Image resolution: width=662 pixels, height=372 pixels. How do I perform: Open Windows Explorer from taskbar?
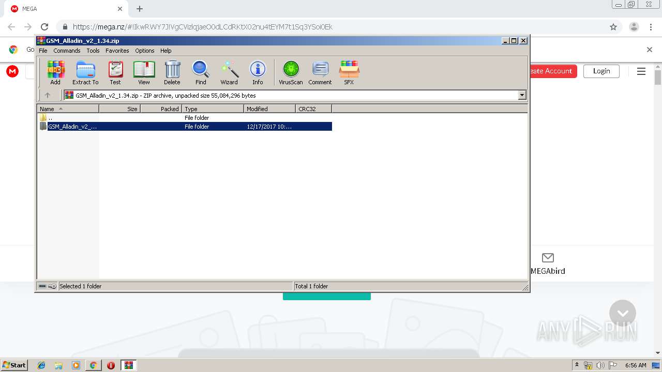[x=58, y=365]
